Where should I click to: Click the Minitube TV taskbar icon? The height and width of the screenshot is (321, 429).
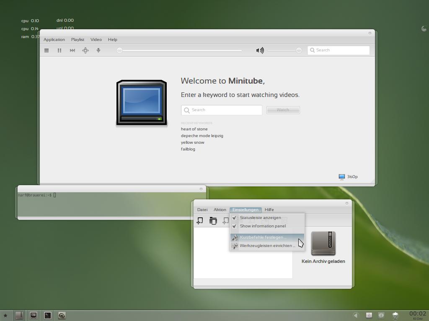click(x=34, y=316)
